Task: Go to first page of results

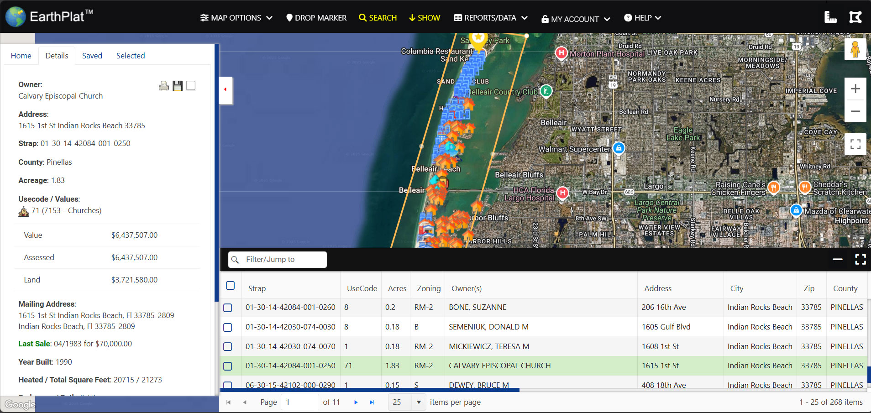Action: 229,402
